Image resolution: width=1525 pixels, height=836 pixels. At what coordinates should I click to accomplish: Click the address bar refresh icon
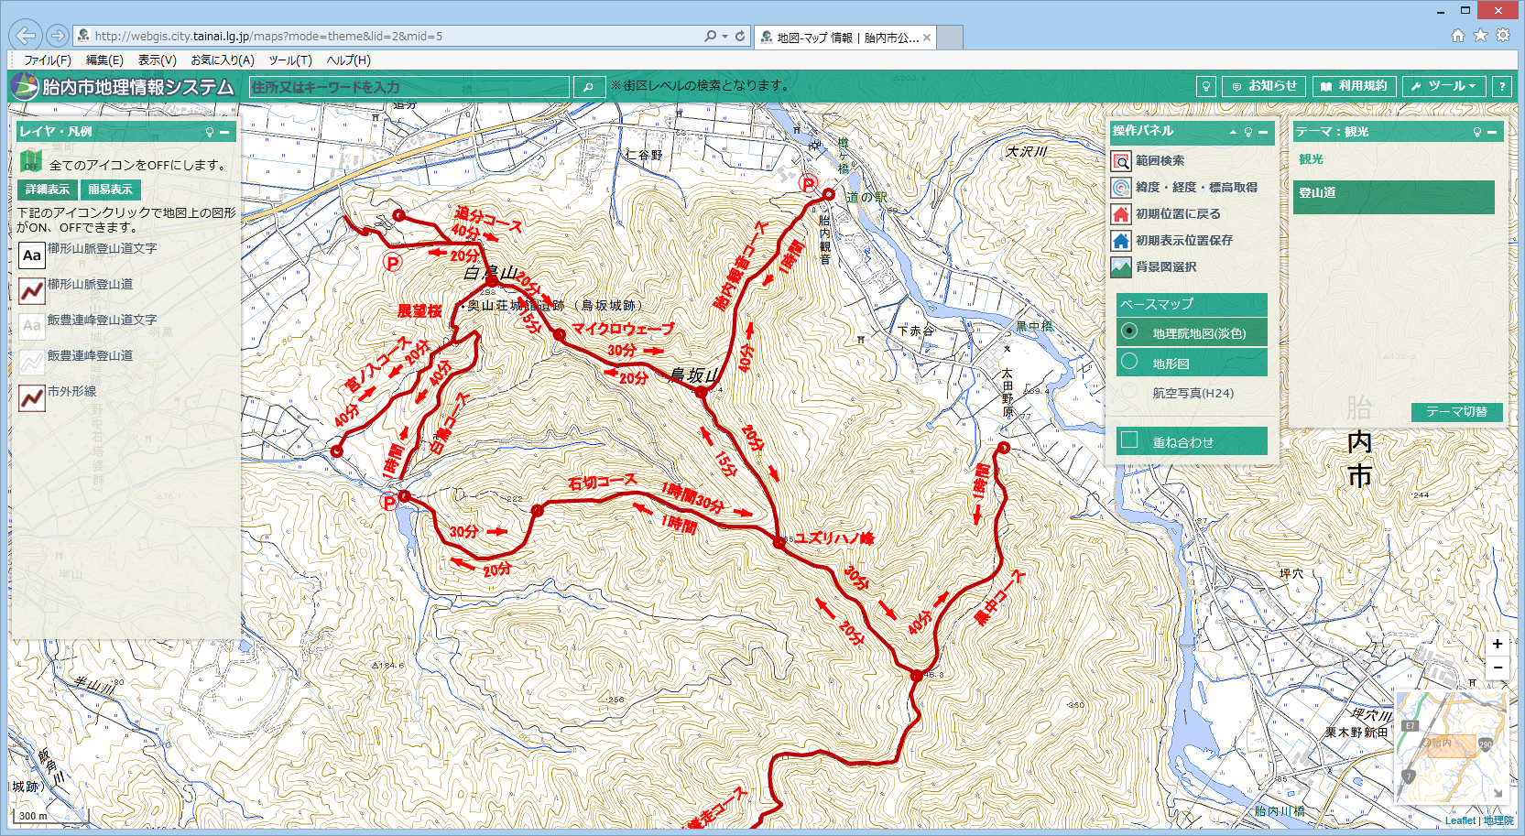click(x=740, y=36)
